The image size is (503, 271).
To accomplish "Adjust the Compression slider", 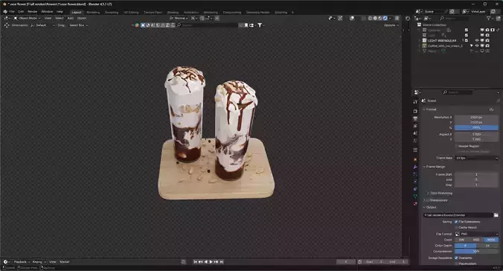I will click(x=477, y=252).
